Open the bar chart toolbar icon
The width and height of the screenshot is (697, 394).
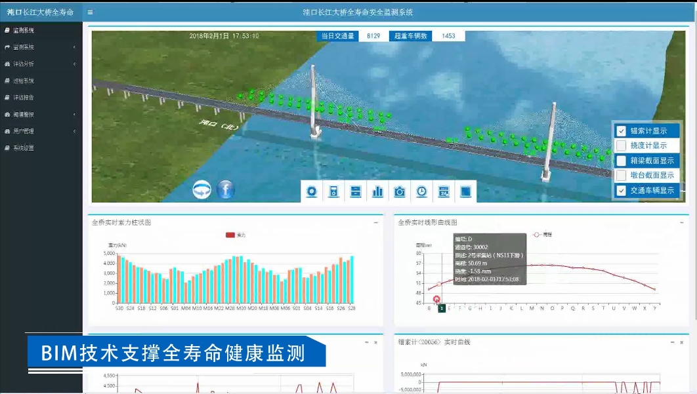tap(377, 191)
